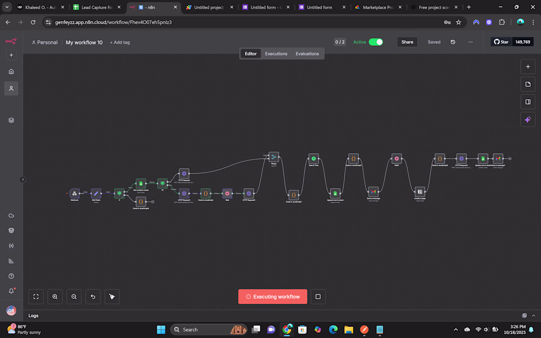
Task: Share the workflow
Action: (407, 42)
